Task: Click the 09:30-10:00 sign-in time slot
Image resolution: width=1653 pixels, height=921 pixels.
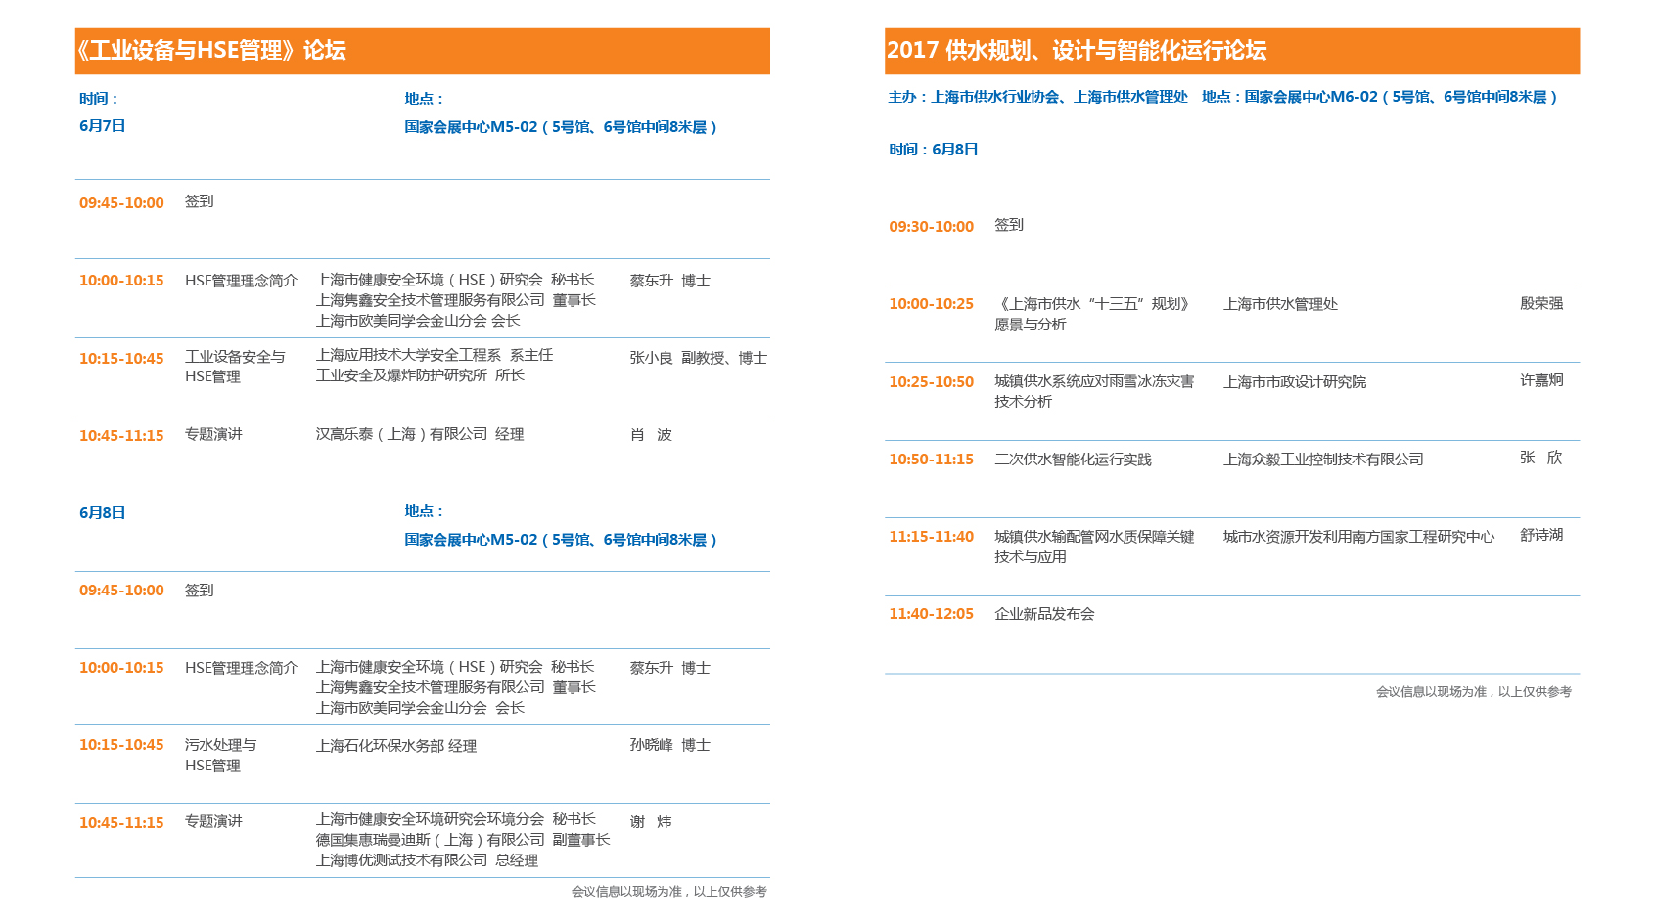Action: click(931, 227)
